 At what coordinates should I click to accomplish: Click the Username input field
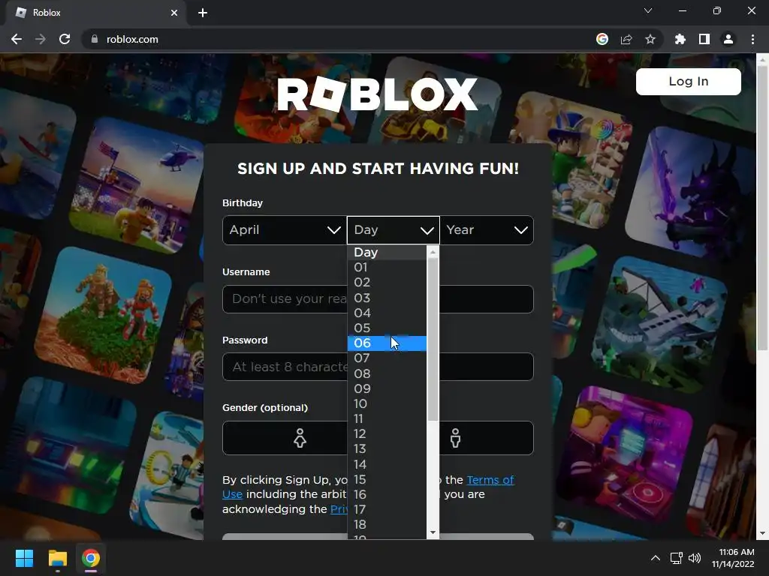pos(378,298)
